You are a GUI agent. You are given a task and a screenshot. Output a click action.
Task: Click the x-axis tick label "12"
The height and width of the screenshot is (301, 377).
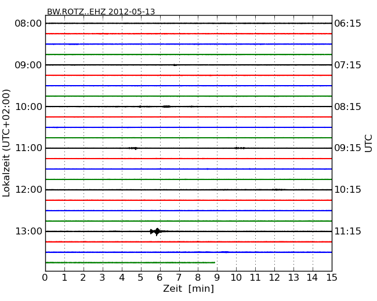point(274,278)
